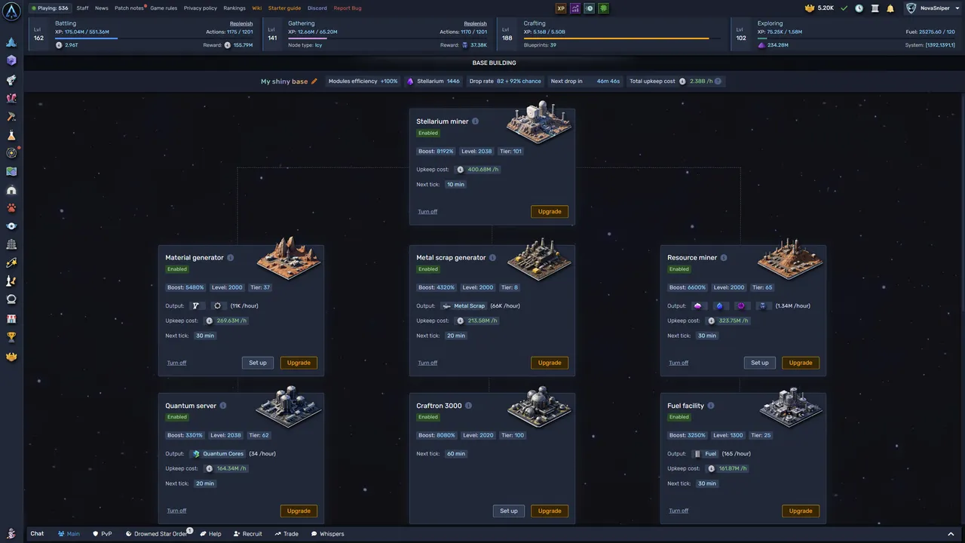The width and height of the screenshot is (965, 543).
Task: Turn off the Fuel facility
Action: [679, 511]
